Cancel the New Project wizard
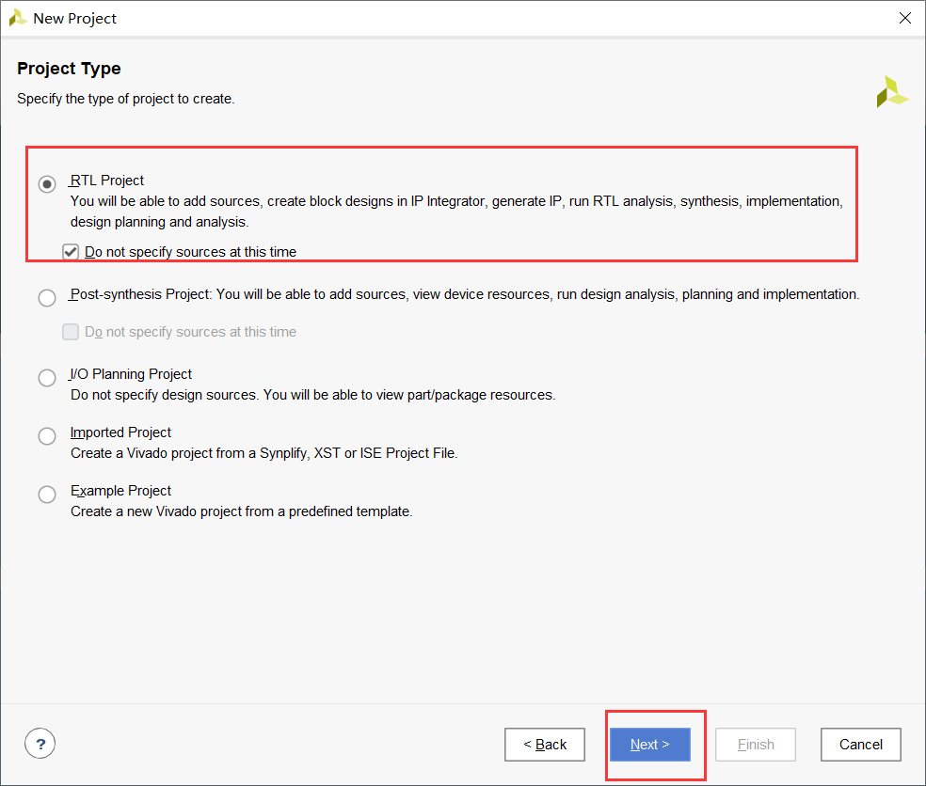 860,745
